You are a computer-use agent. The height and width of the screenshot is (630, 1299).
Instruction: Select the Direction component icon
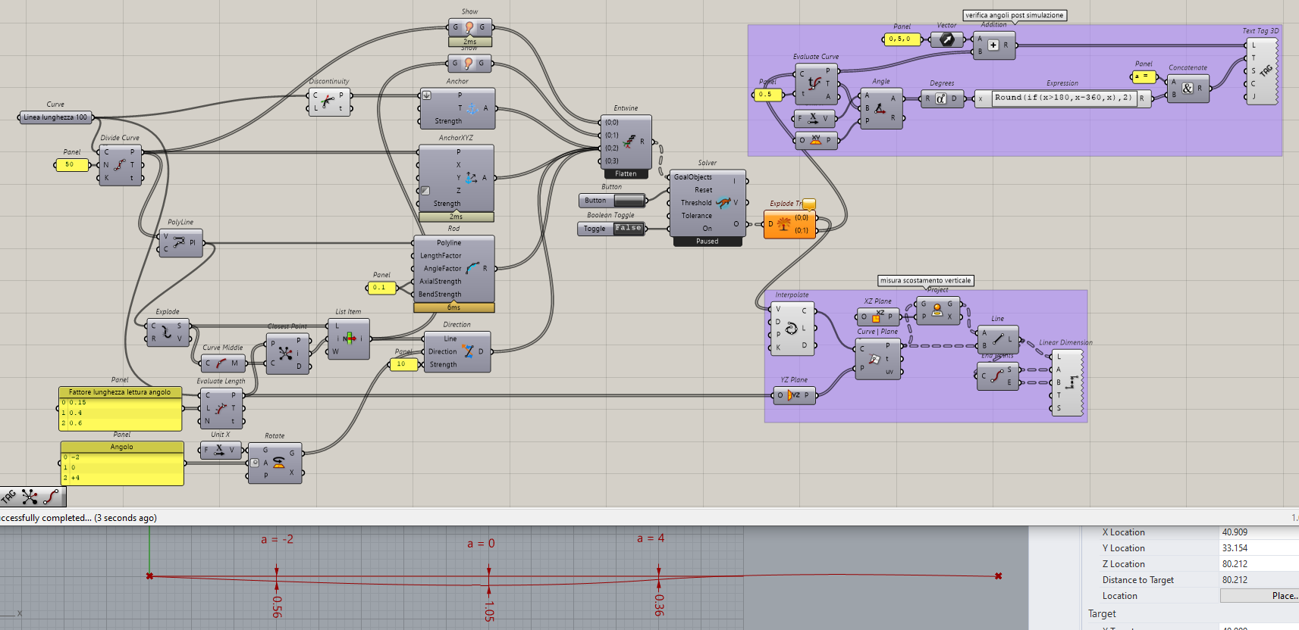click(x=468, y=351)
